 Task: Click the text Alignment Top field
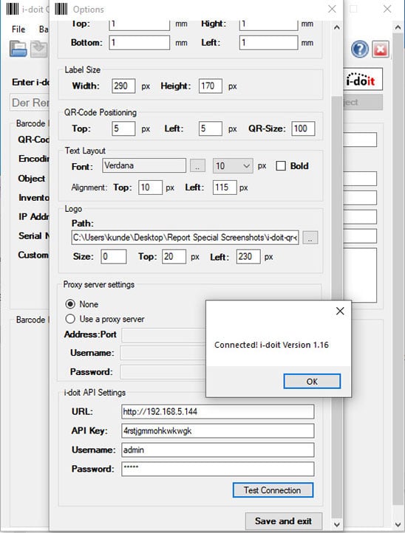[x=150, y=188]
